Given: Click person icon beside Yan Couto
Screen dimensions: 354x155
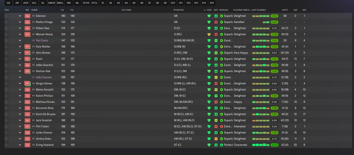Looking at the screenshot, I should click(33, 41).
